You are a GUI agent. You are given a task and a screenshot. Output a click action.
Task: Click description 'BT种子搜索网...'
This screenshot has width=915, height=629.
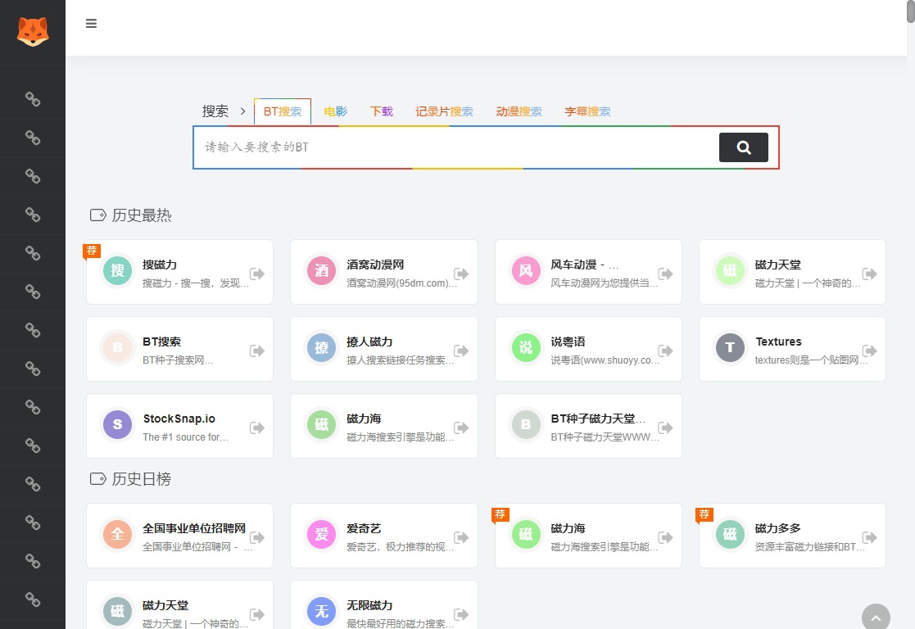[178, 360]
